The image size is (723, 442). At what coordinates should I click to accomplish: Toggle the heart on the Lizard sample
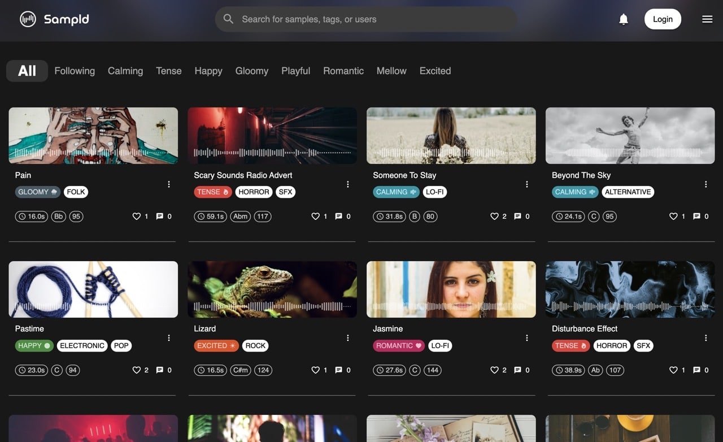[x=315, y=370]
